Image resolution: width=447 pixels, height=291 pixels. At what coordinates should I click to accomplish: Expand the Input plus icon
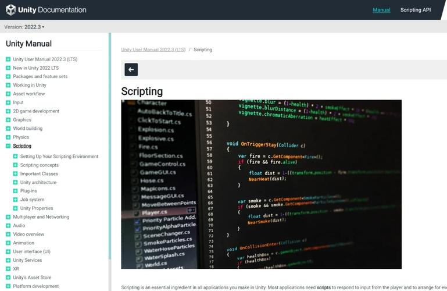tap(8, 102)
